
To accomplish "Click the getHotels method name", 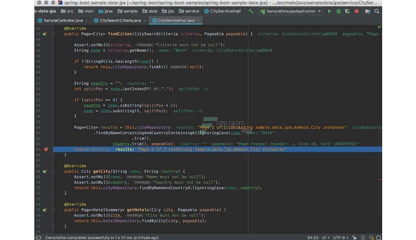I will [138, 210].
